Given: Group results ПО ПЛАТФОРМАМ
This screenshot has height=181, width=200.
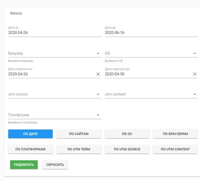Looking at the screenshot, I should [30, 149].
